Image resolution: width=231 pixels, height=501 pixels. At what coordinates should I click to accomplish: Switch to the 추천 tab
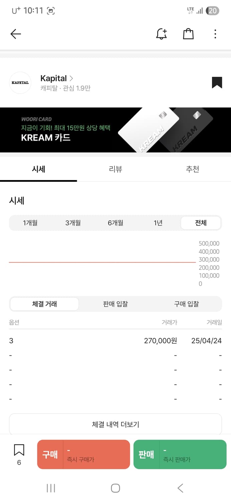[x=192, y=169]
